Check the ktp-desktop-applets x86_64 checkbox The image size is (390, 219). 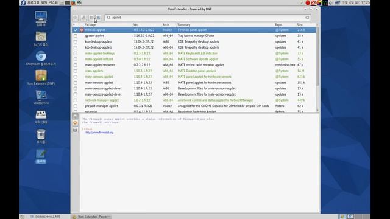click(x=76, y=47)
